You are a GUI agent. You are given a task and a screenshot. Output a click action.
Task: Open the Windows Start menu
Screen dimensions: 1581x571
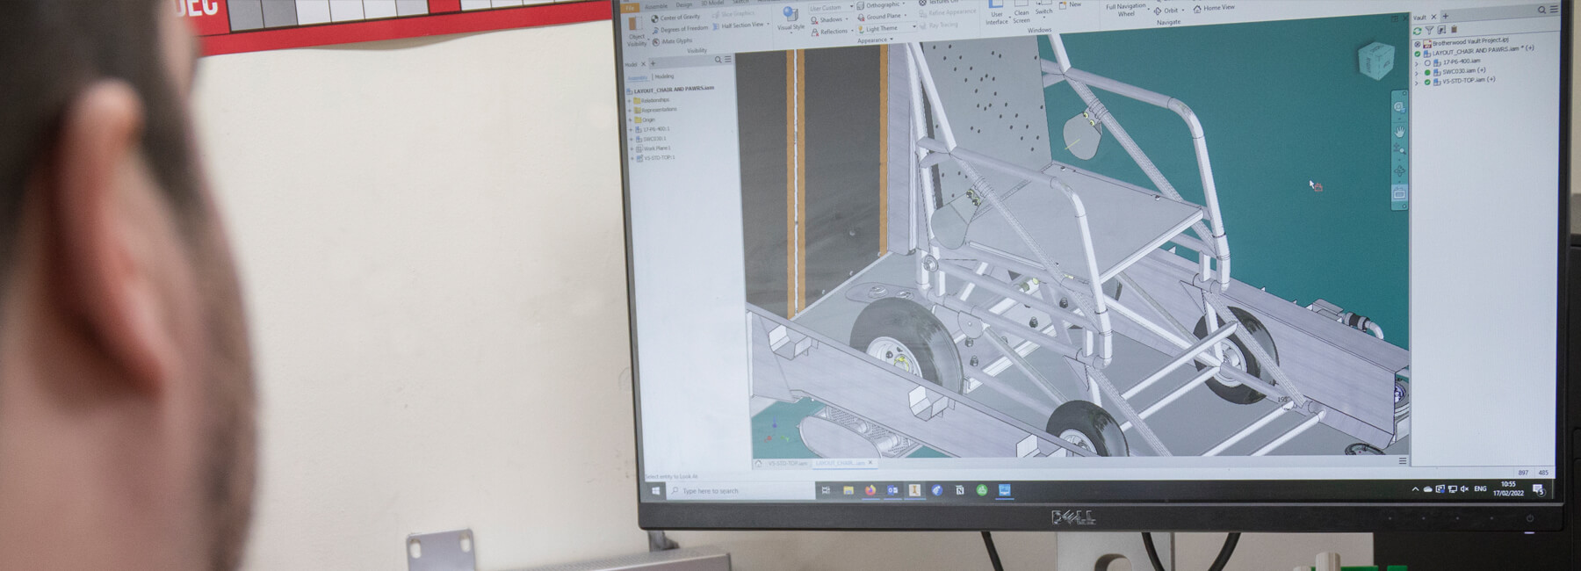point(655,490)
